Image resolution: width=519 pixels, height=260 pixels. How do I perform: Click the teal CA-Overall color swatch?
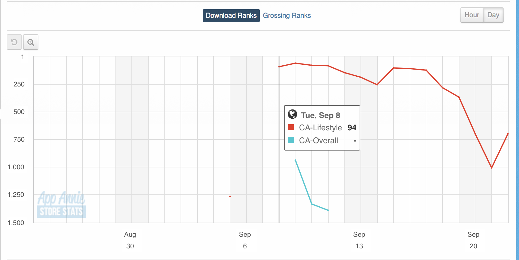pyautogui.click(x=291, y=140)
